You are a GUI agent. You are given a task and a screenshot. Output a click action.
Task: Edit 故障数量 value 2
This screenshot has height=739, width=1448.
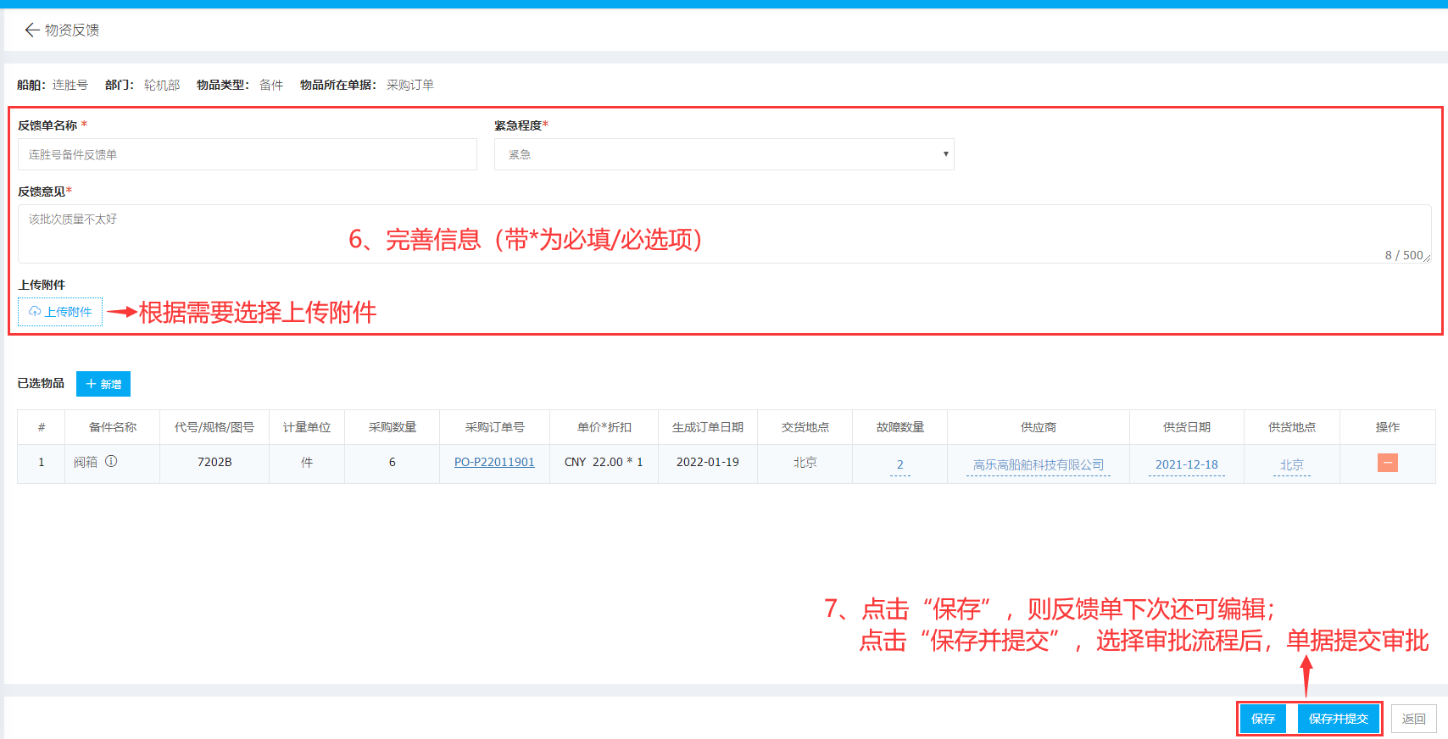point(899,464)
